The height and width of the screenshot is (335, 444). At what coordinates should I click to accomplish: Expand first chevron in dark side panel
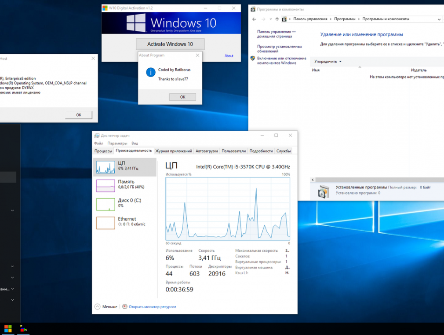pos(12,210)
